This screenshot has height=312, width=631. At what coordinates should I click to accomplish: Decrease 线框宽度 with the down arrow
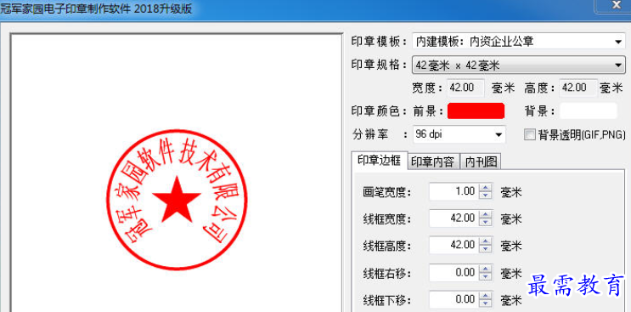tap(486, 222)
